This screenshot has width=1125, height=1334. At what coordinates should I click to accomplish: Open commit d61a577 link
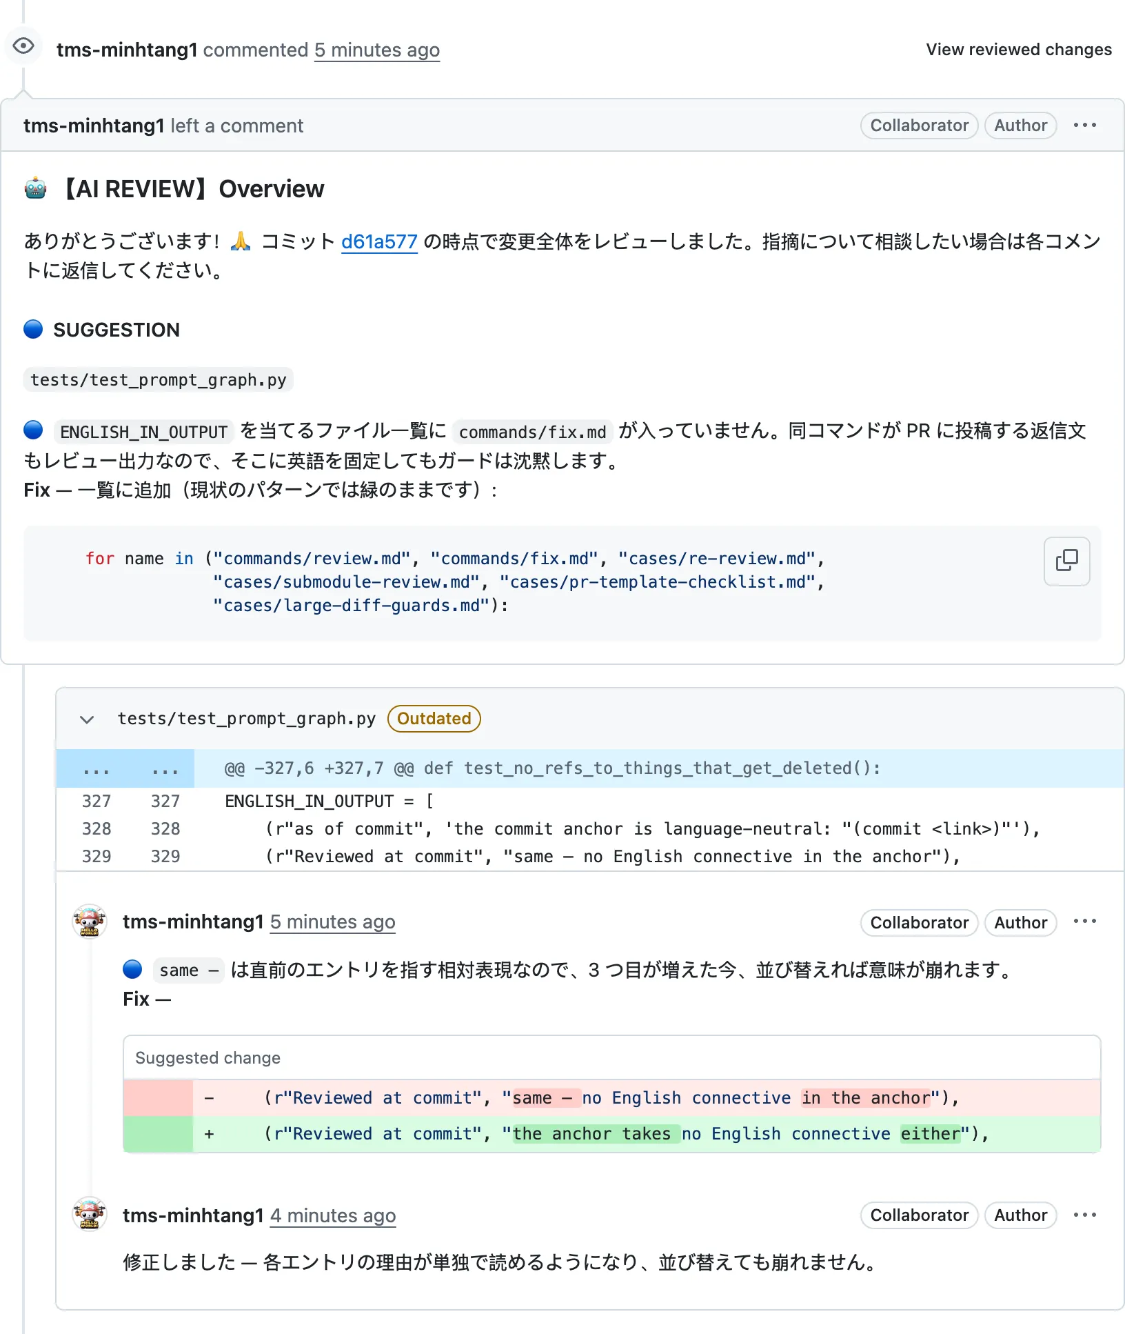tap(379, 241)
